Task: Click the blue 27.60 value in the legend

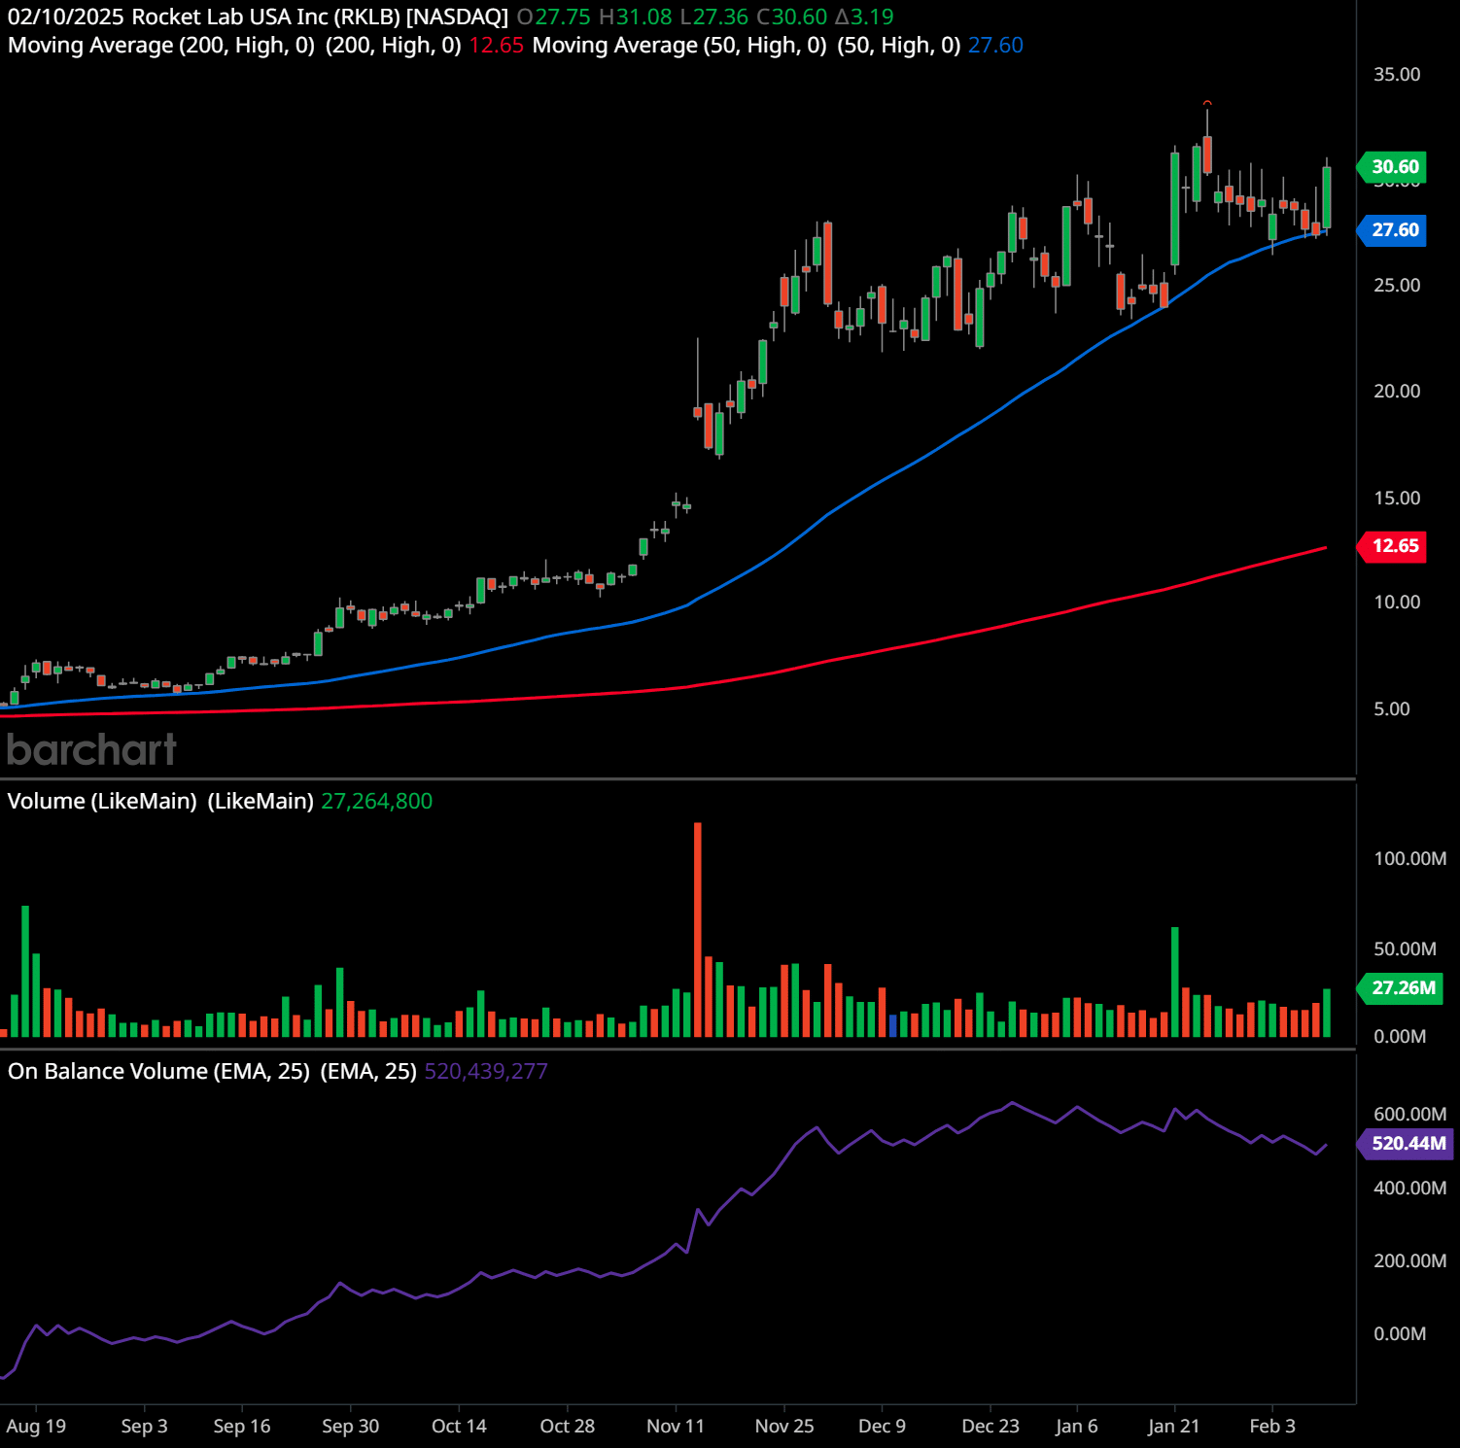Action: tap(995, 45)
